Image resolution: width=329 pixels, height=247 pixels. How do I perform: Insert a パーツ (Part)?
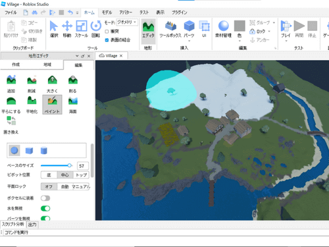pos(189,29)
